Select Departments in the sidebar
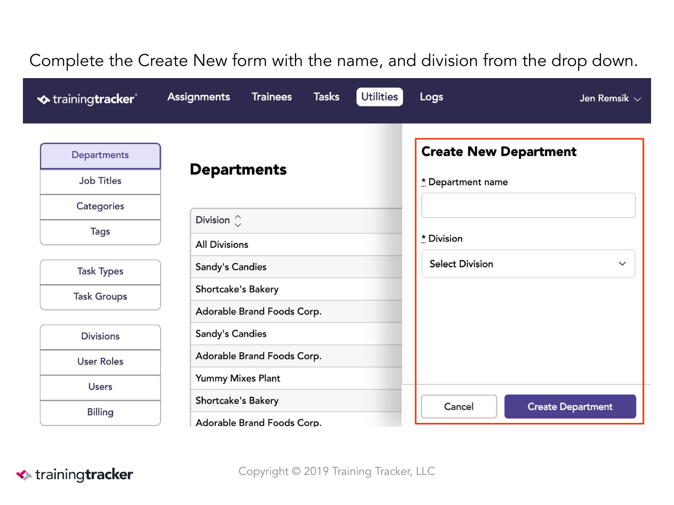674x505 pixels. [x=100, y=156]
